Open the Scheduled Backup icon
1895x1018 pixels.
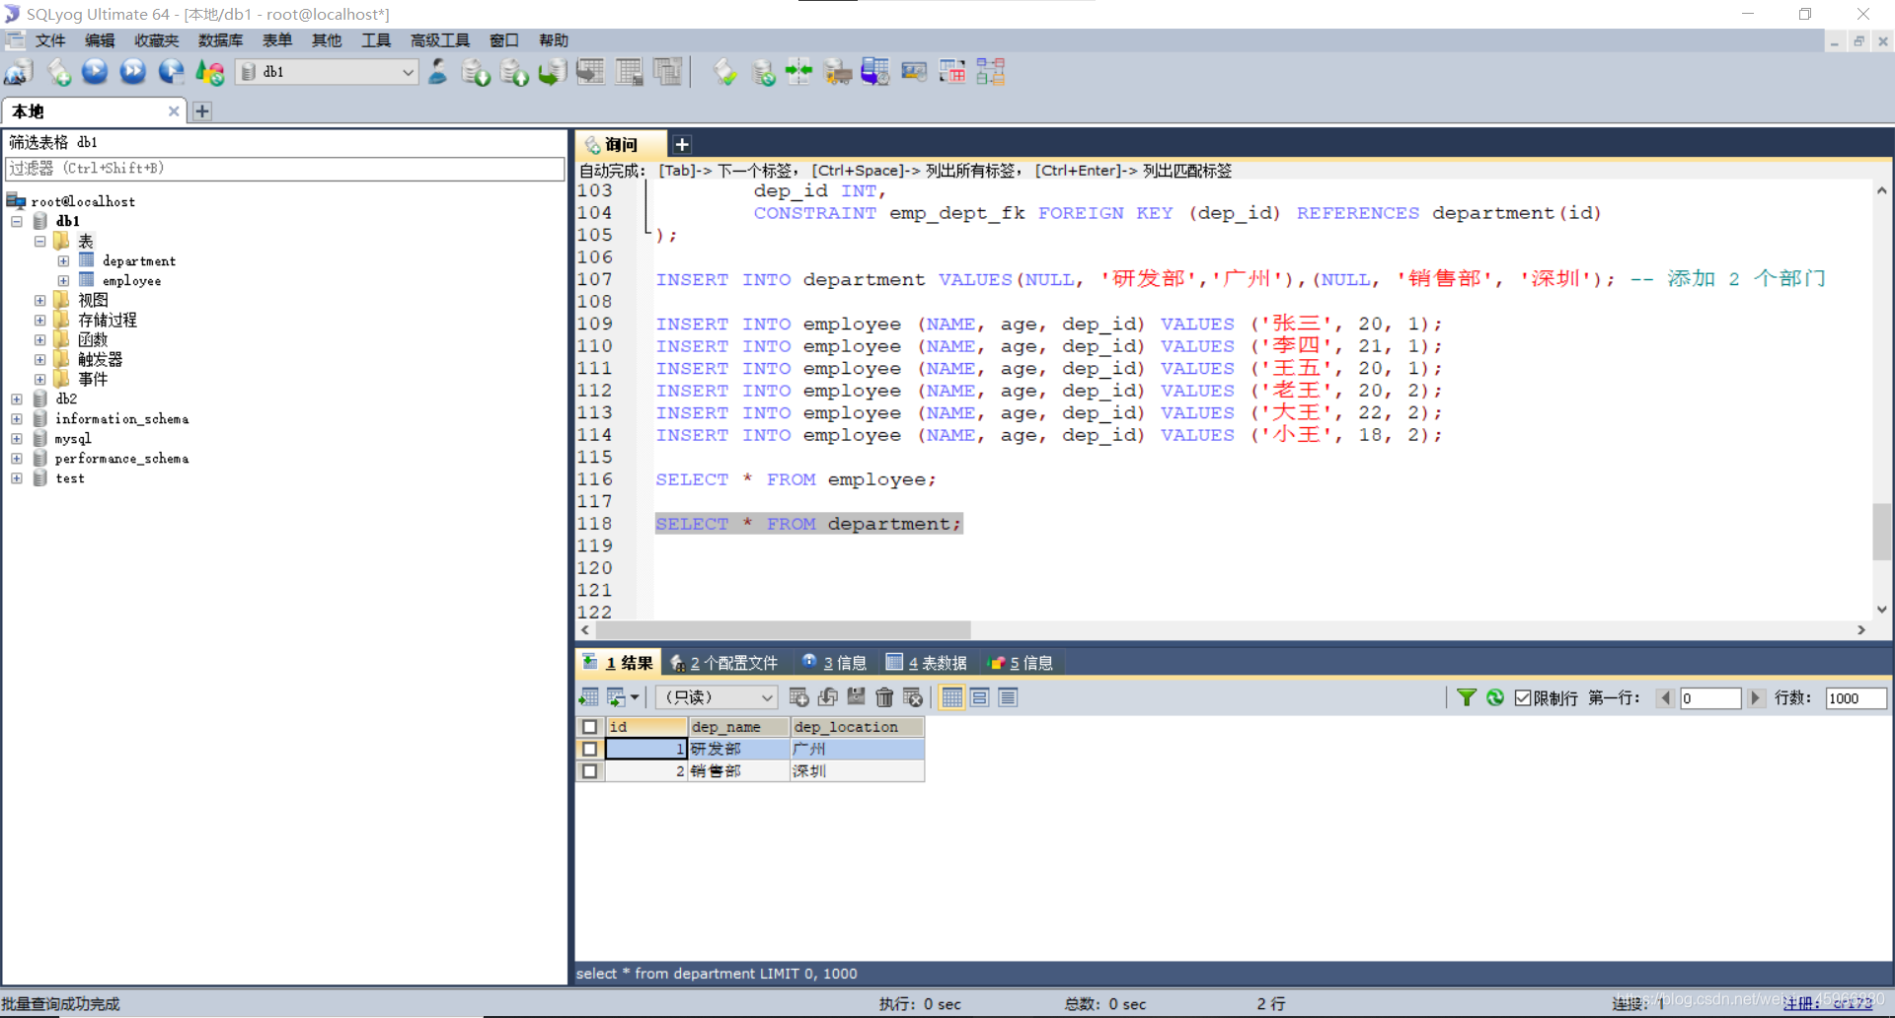875,72
